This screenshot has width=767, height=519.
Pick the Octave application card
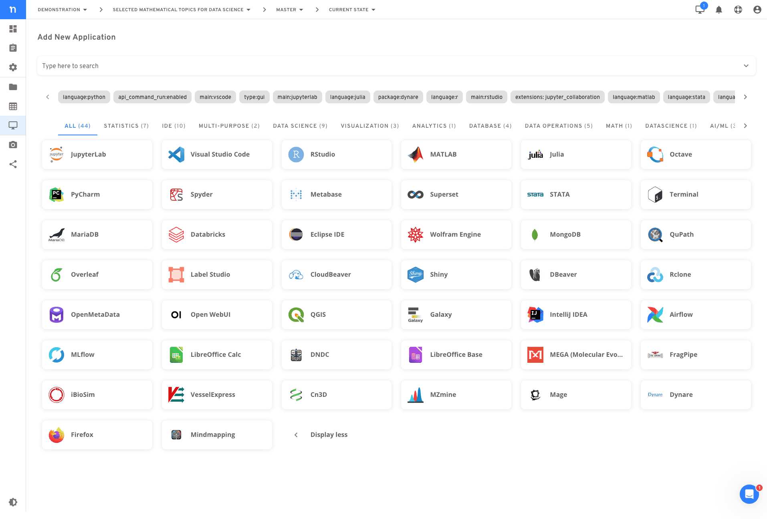[x=696, y=154]
